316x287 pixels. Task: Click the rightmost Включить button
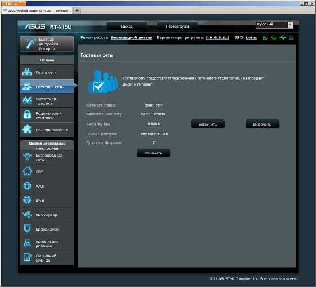pos(263,124)
